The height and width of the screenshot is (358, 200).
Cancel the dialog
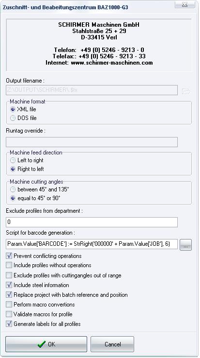(112, 344)
